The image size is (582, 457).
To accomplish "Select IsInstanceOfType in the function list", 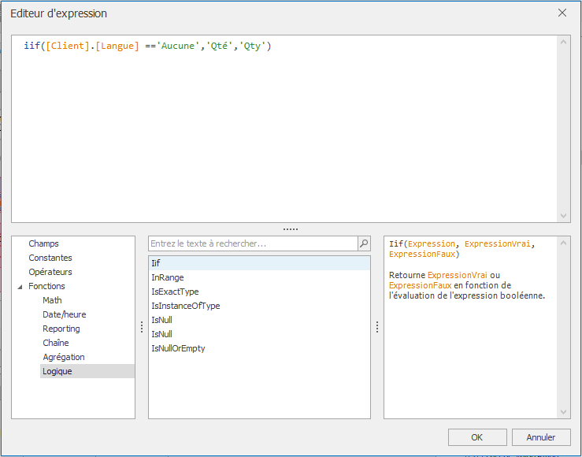I will [x=185, y=306].
